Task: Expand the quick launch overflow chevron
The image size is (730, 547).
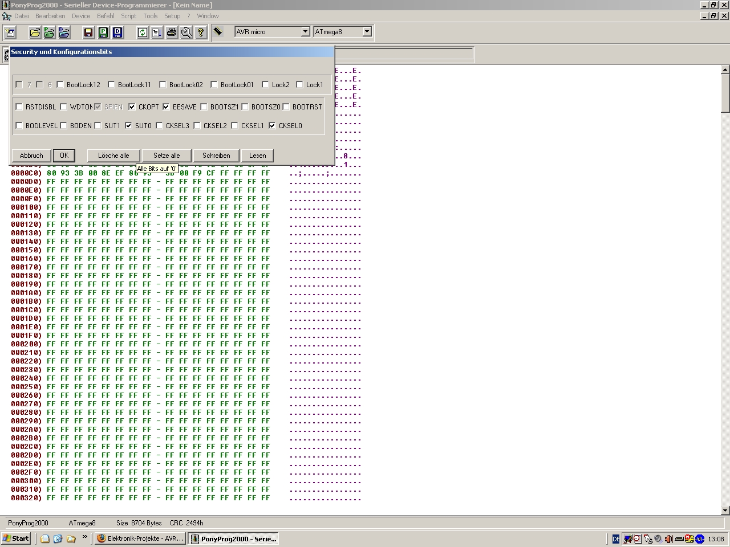Action: [85, 537]
